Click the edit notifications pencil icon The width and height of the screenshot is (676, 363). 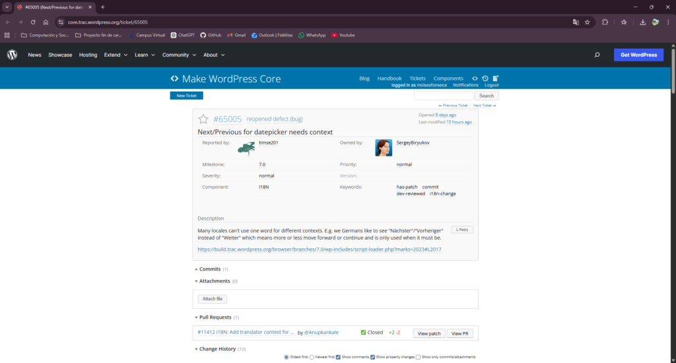(495, 79)
